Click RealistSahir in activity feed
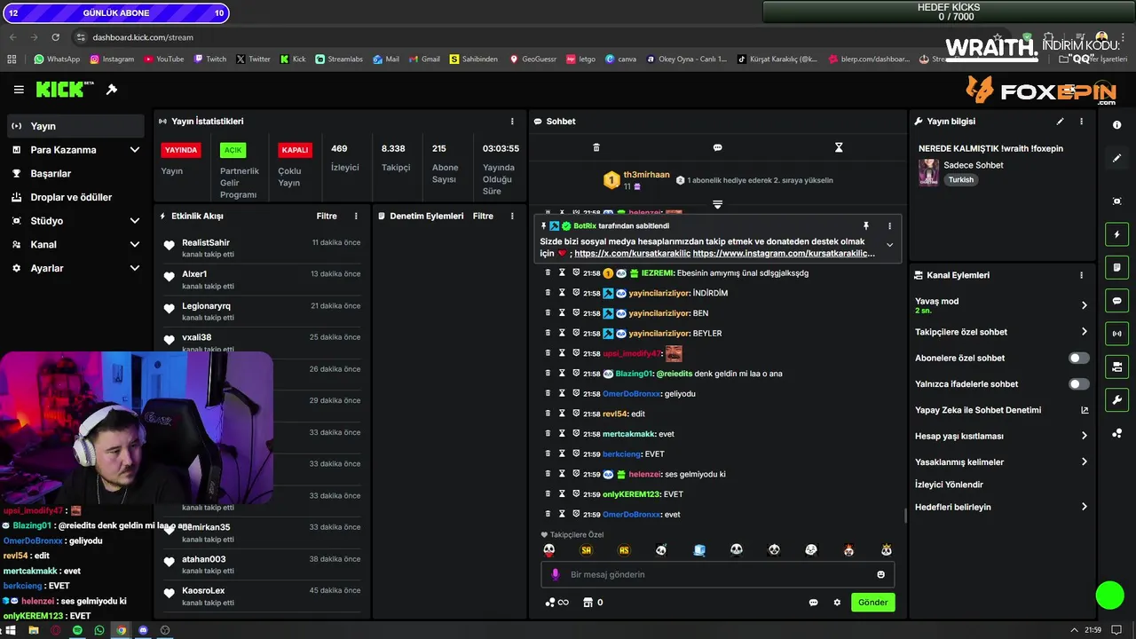The image size is (1136, 639). (x=206, y=242)
